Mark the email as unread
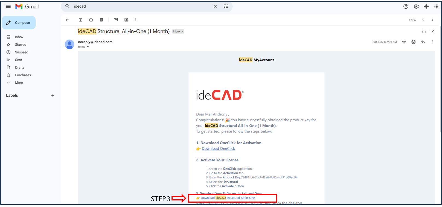The width and height of the screenshot is (442, 207). pyautogui.click(x=116, y=20)
